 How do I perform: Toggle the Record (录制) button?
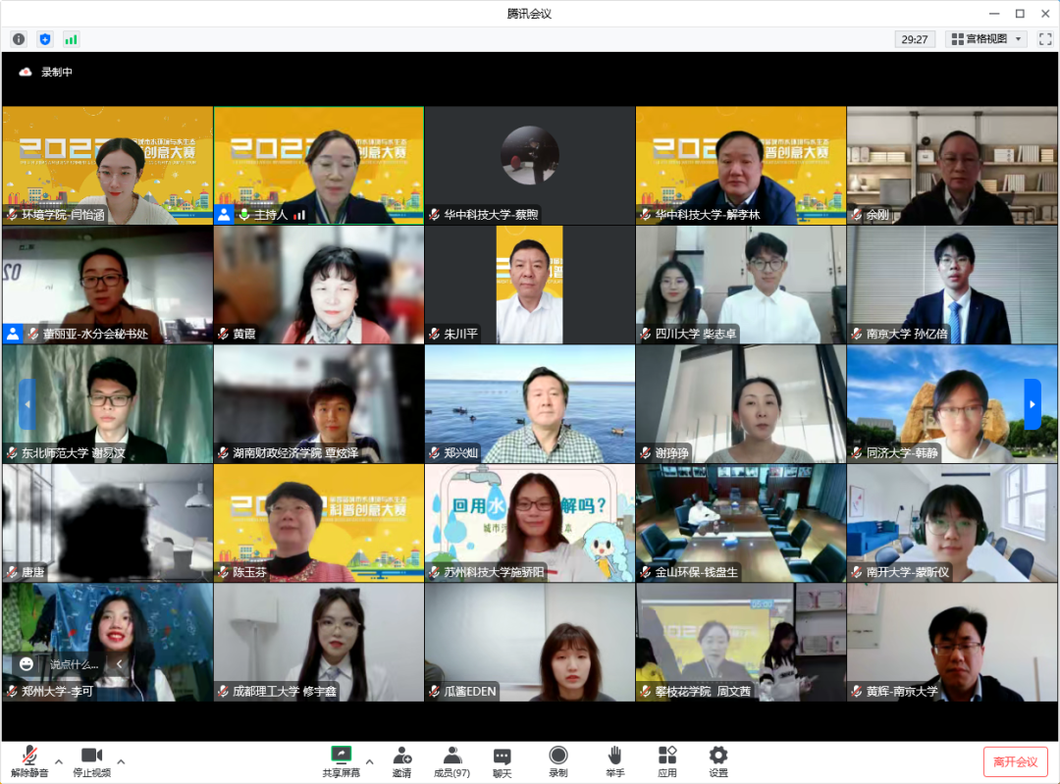pos(557,760)
